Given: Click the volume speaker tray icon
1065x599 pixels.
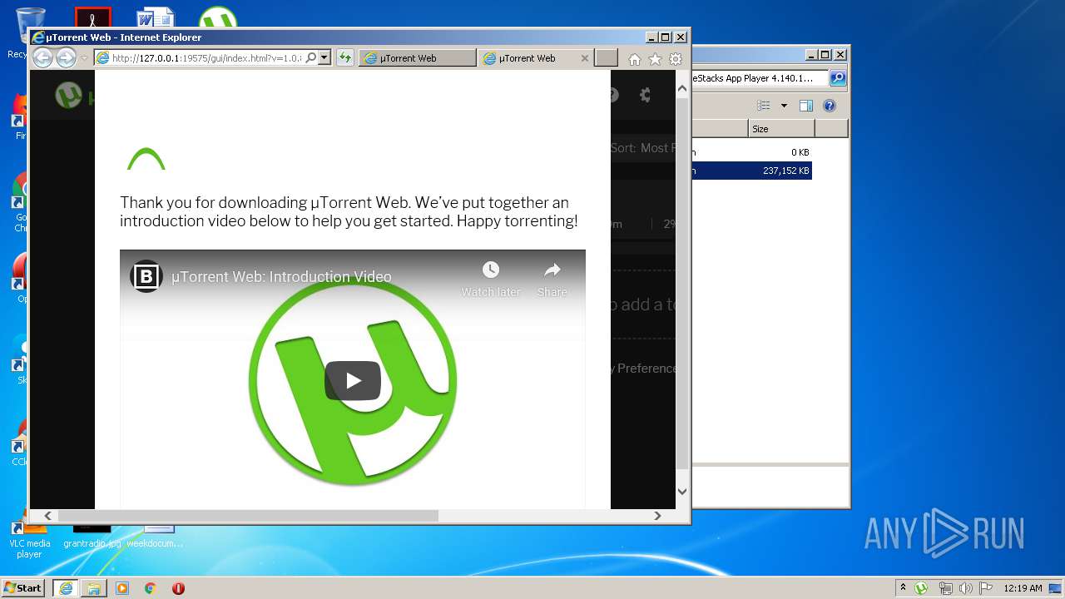Looking at the screenshot, I should pos(966,588).
